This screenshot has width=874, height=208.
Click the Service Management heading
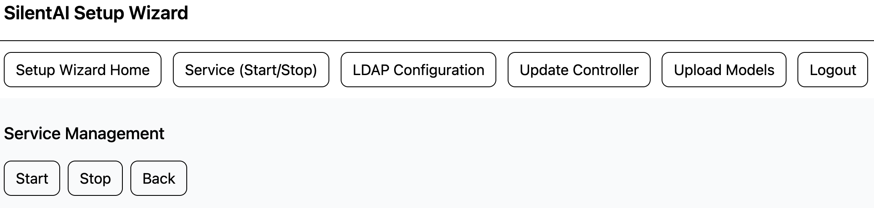point(84,133)
